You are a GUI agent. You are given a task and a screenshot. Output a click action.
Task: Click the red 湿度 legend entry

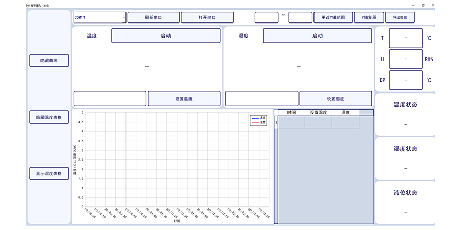pos(259,122)
